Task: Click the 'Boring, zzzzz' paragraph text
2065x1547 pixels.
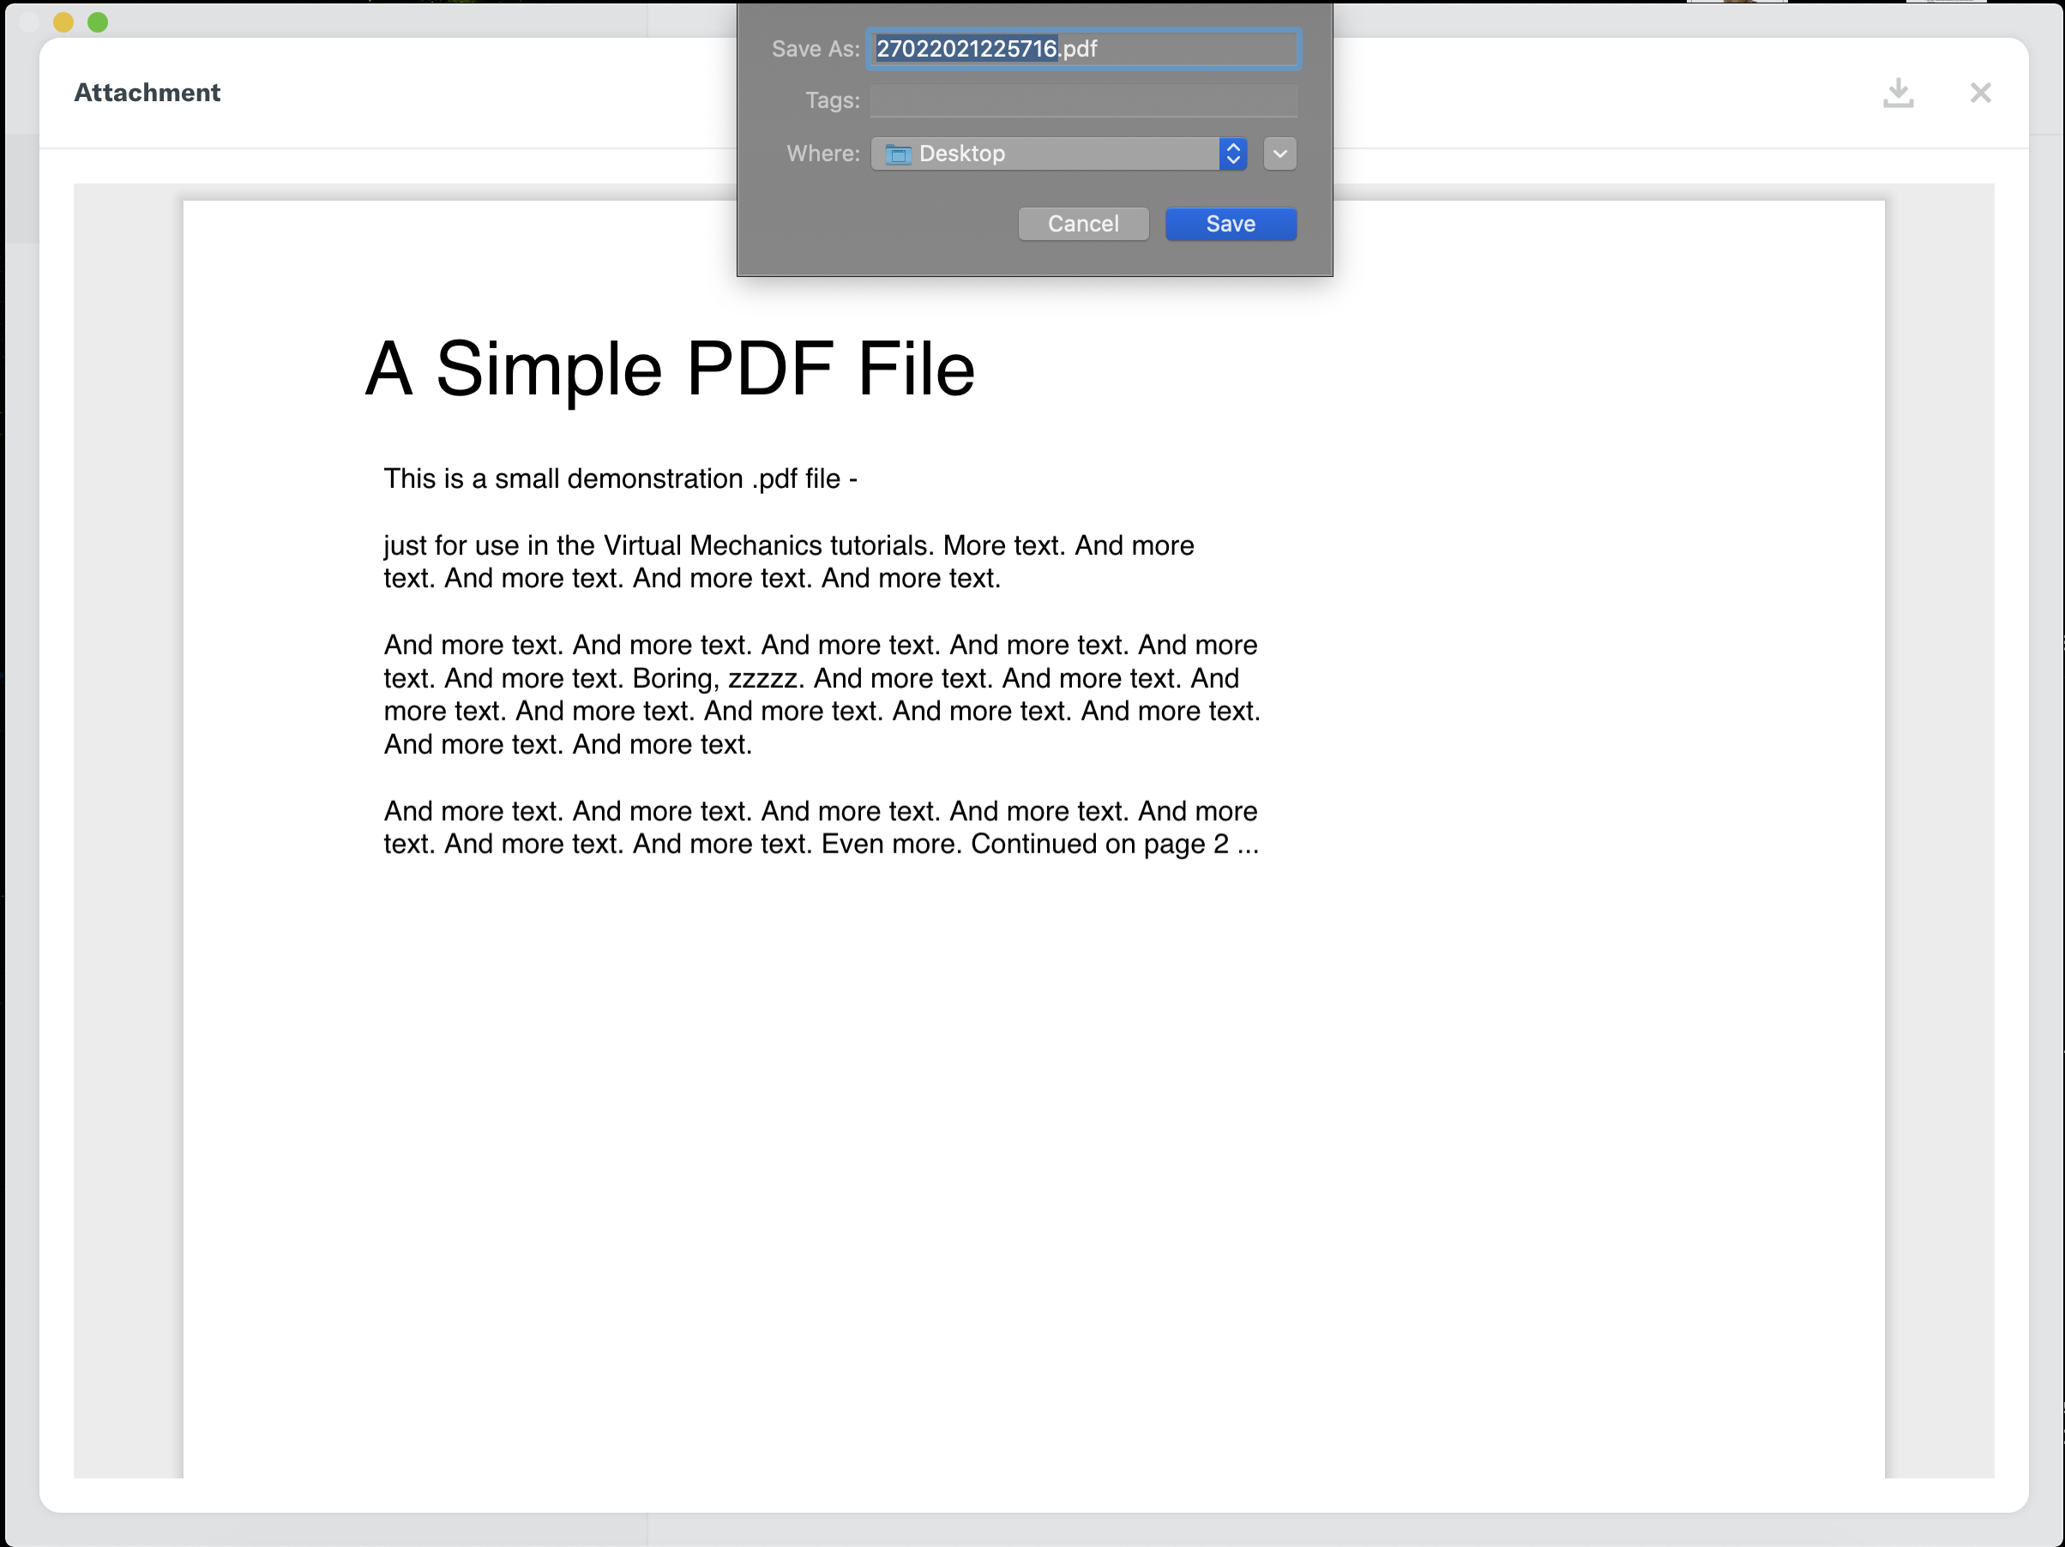Action: [718, 678]
